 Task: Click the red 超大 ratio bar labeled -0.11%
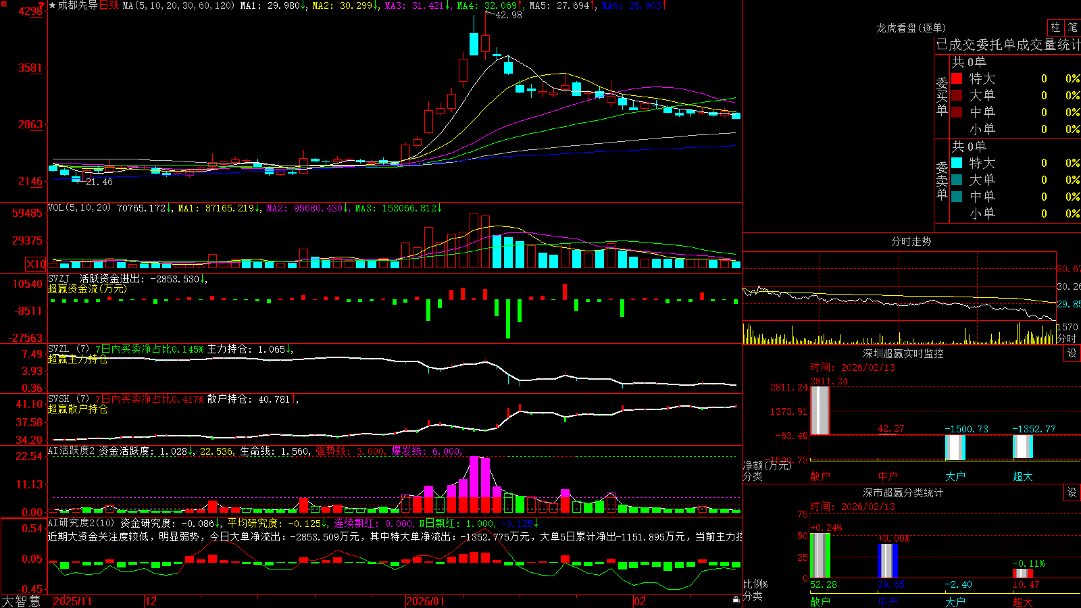pos(1023,573)
